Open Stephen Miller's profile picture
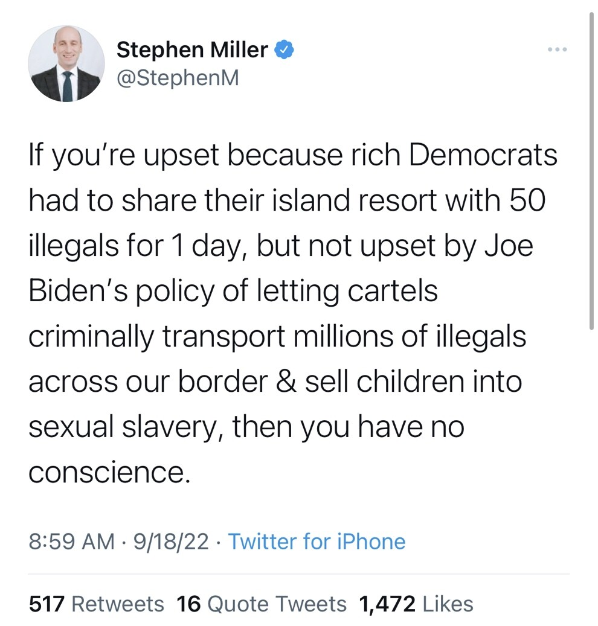The width and height of the screenshot is (598, 626). point(66,63)
